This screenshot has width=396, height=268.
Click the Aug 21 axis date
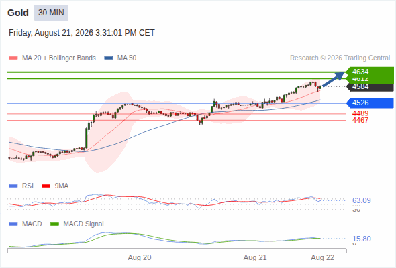click(x=255, y=258)
